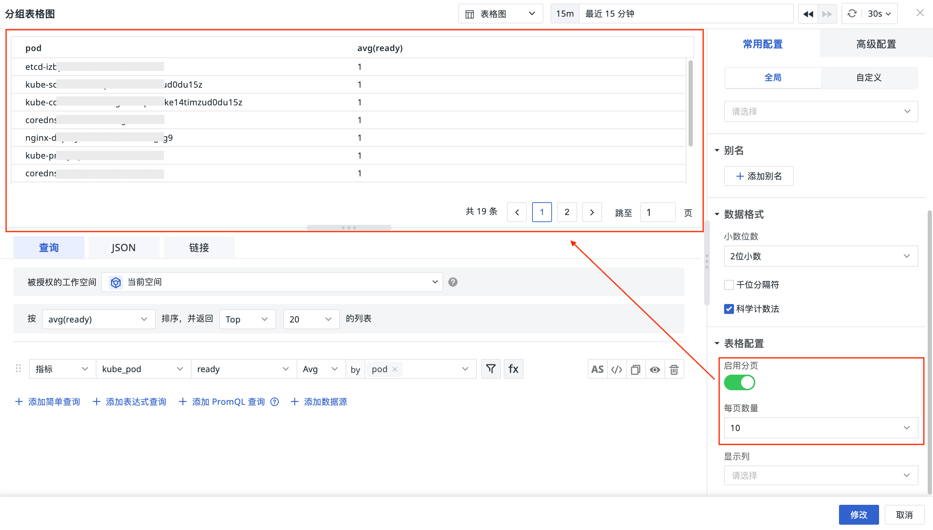Switch to the 高级配置 tab
933x530 pixels.
point(876,44)
